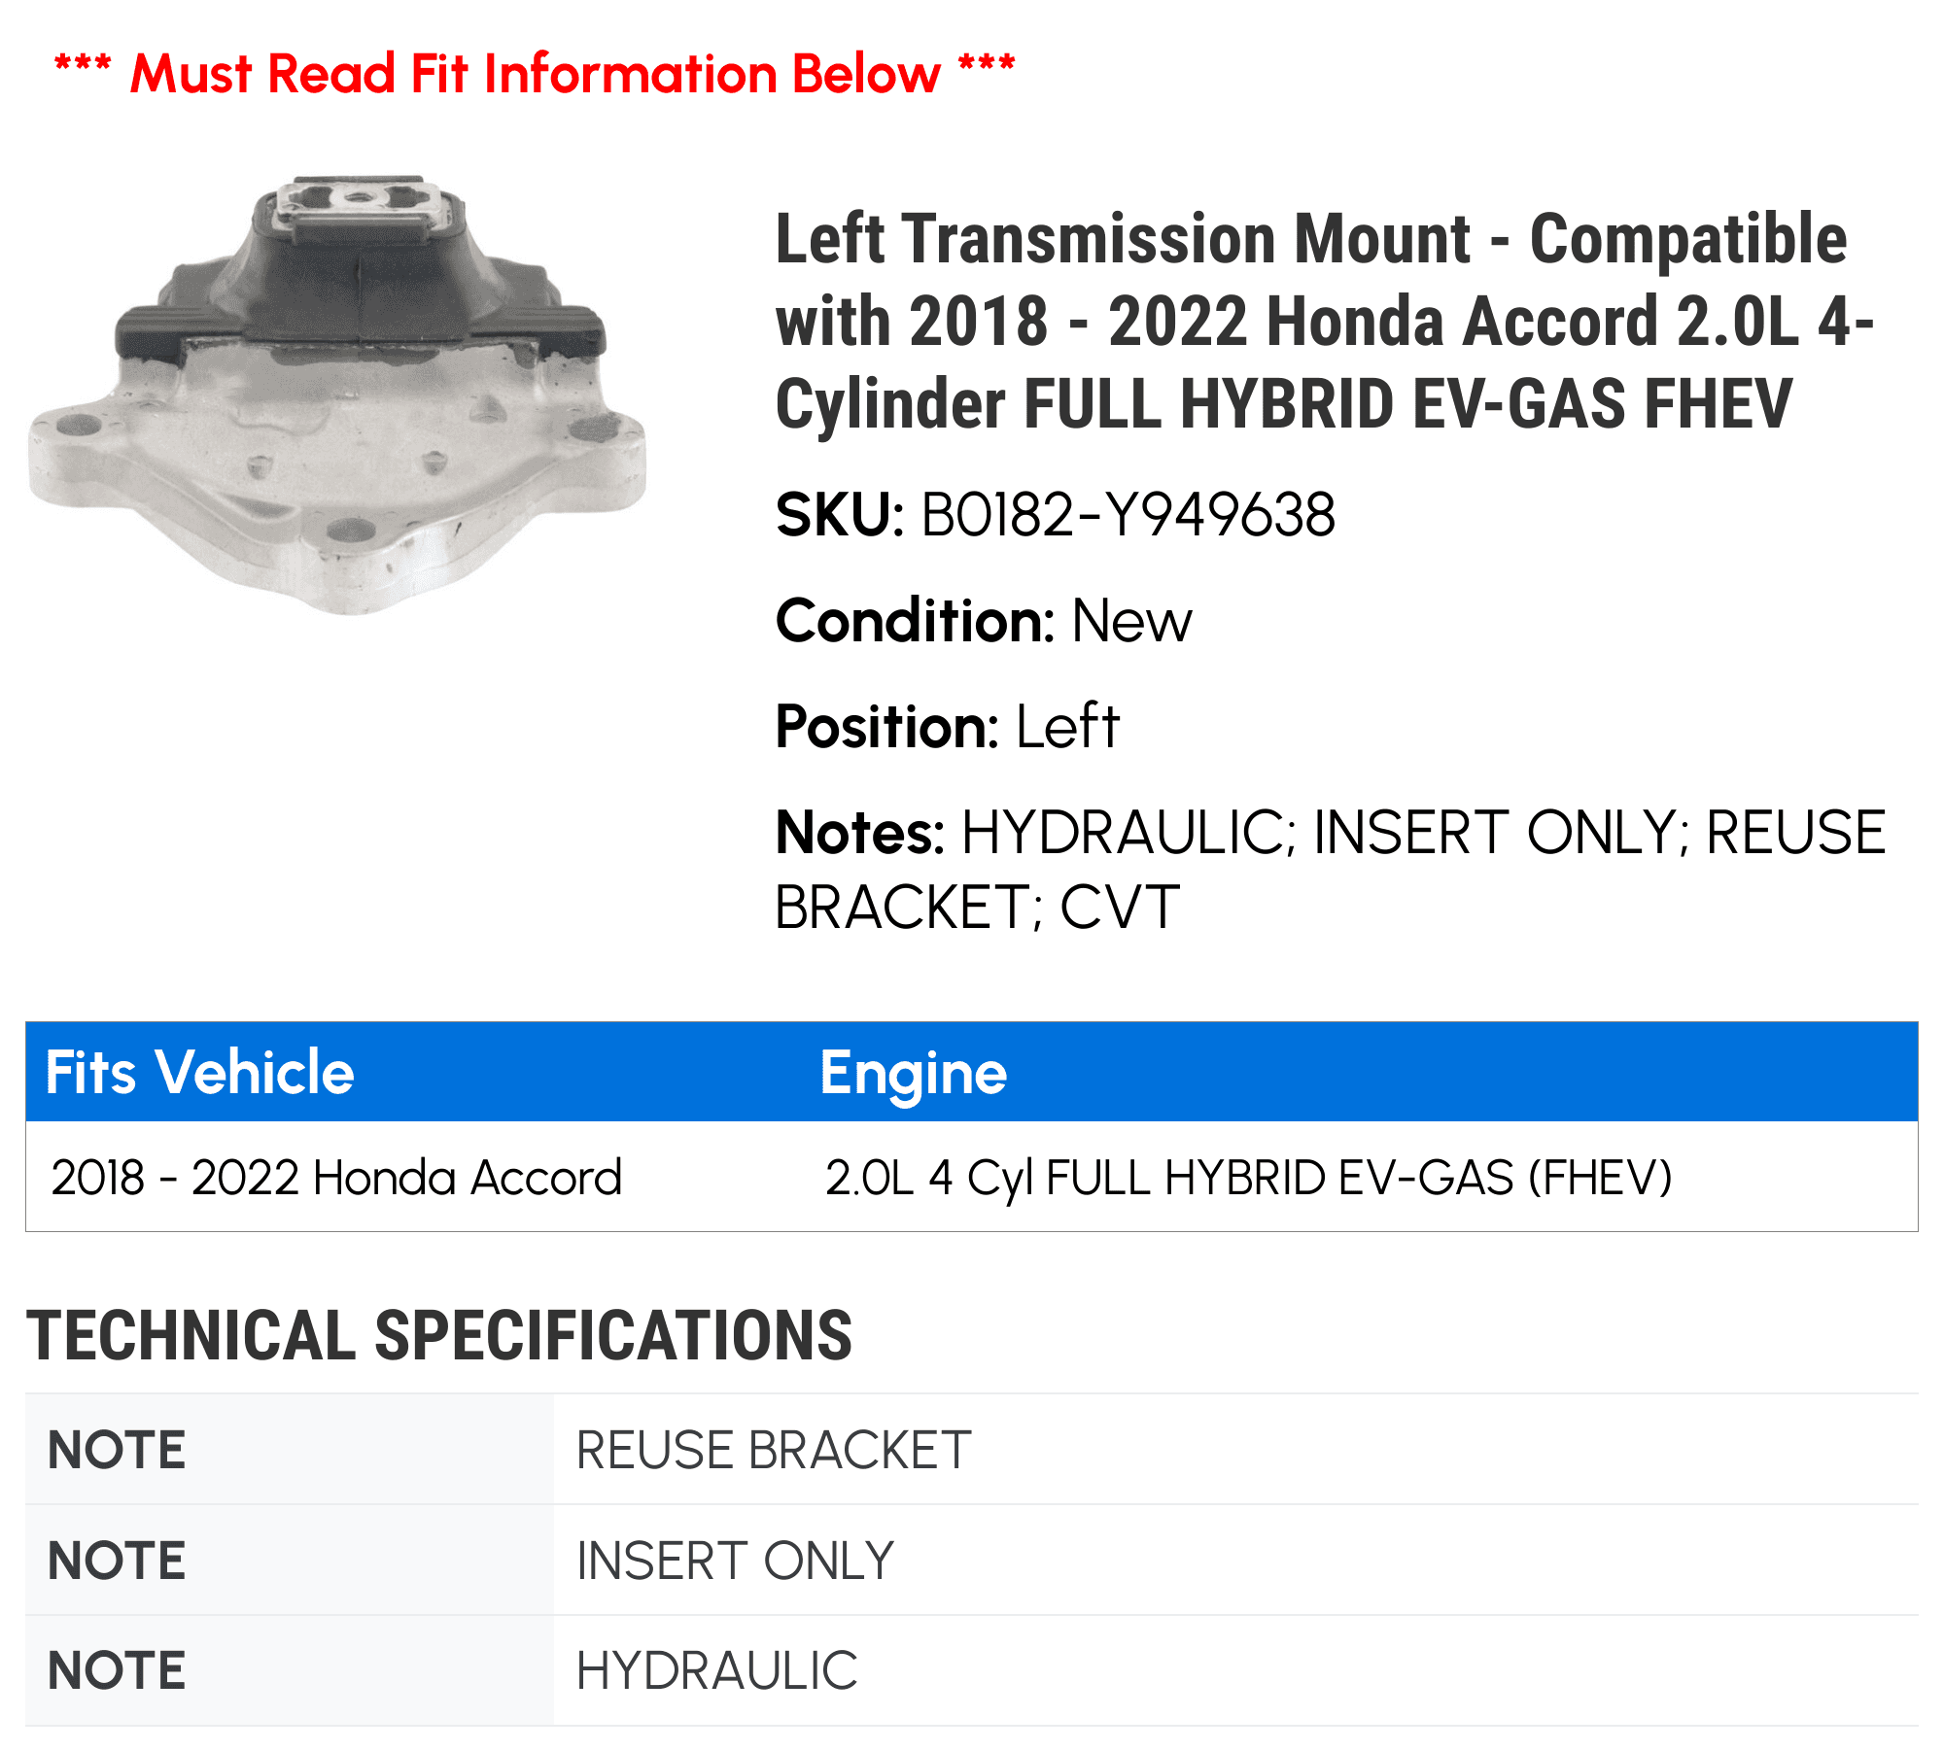This screenshot has height=1751, width=1944.
Task: Click the NOTE label beside HYDRAULIC
Action: [x=117, y=1670]
